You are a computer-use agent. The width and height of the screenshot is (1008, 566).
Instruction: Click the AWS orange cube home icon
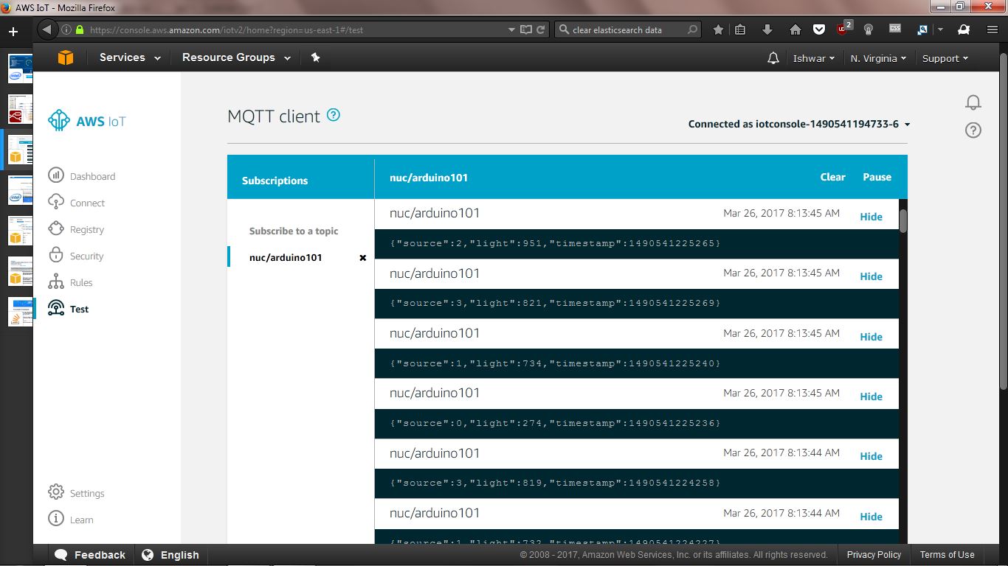coord(66,57)
